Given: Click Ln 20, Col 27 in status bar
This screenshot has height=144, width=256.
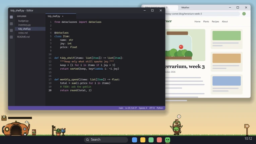Looking at the screenshot, I should [131, 108].
